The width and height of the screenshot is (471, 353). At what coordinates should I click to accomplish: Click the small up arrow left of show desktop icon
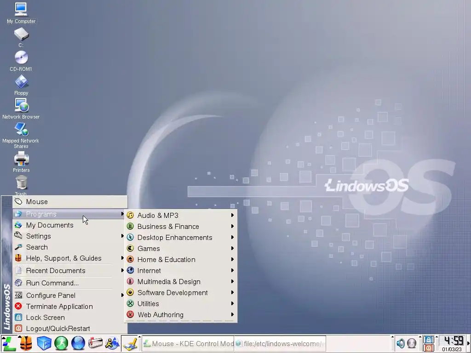[x=139, y=337]
